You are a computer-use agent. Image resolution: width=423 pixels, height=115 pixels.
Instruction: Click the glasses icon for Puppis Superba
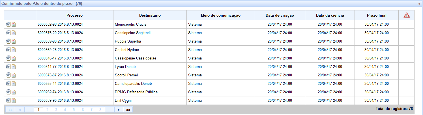(x=8, y=41)
